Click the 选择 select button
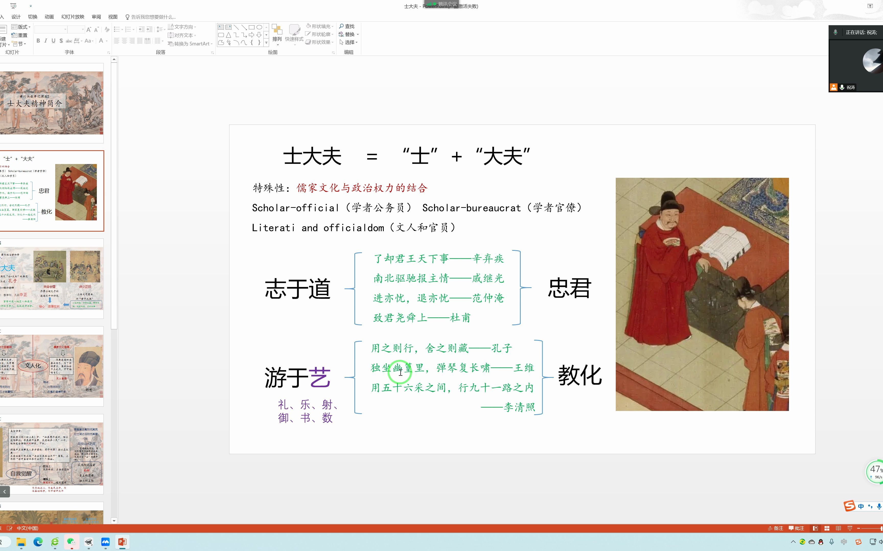883x551 pixels. pos(348,42)
